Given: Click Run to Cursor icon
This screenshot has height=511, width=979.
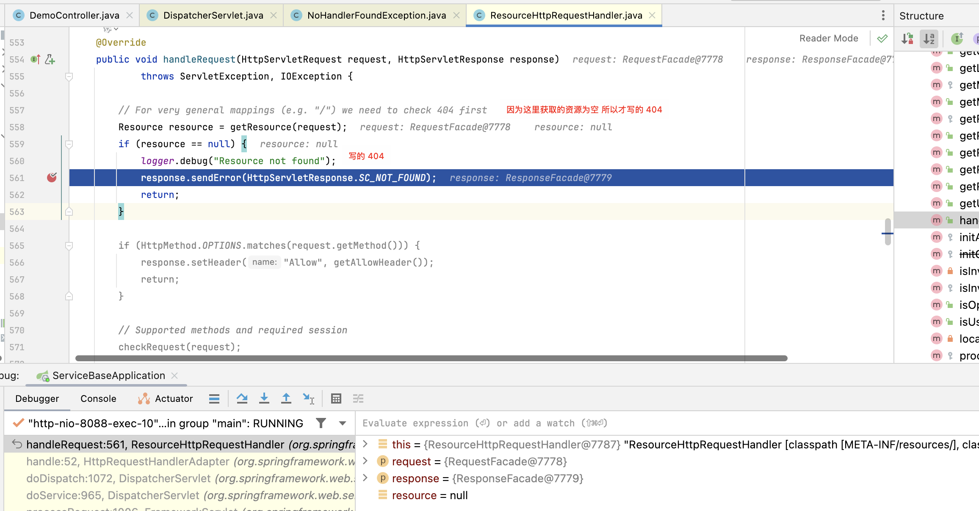Looking at the screenshot, I should (308, 398).
